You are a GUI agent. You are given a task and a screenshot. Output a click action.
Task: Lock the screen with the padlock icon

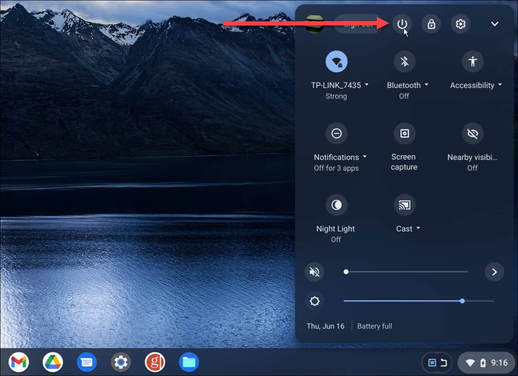click(431, 24)
